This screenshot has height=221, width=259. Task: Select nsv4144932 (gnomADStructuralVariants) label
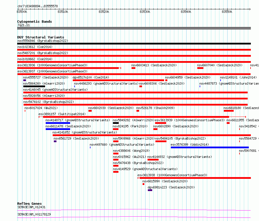[180, 157]
